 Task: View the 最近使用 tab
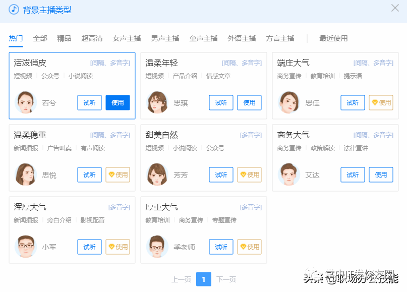(x=333, y=38)
